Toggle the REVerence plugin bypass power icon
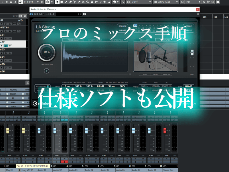The width and height of the screenshot is (229, 172). pos(32,14)
